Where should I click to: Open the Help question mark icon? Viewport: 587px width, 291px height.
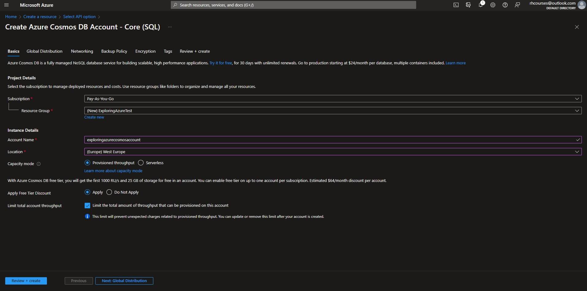pyautogui.click(x=505, y=5)
